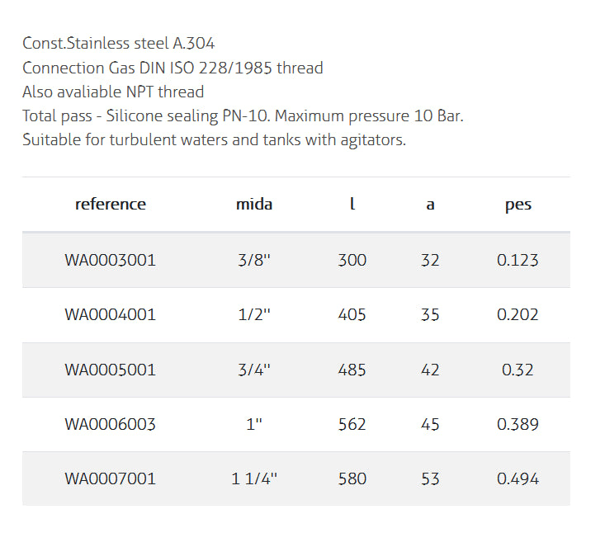605x542 pixels.
Task: Click the 'reference' column header
Action: click(x=110, y=205)
